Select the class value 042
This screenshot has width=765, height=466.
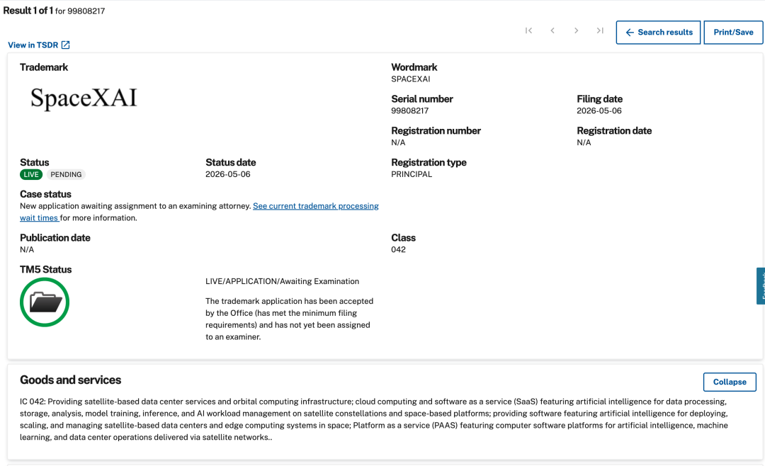click(x=398, y=249)
